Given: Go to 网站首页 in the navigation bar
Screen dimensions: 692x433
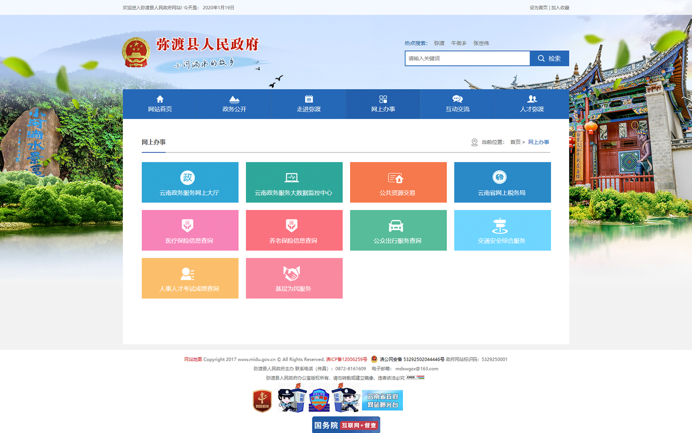Looking at the screenshot, I should tap(160, 104).
